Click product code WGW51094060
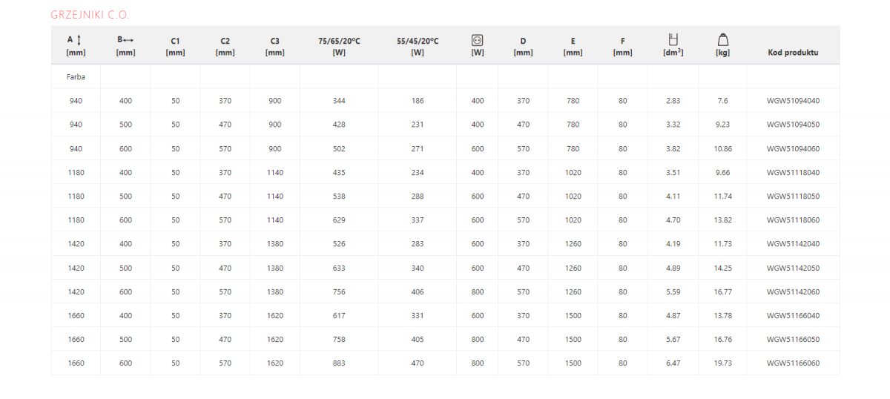The image size is (890, 399). click(x=793, y=148)
